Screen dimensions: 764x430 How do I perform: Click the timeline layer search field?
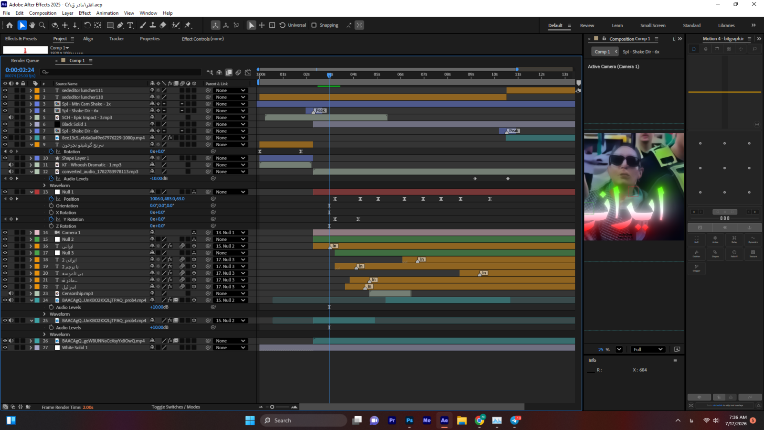[121, 72]
